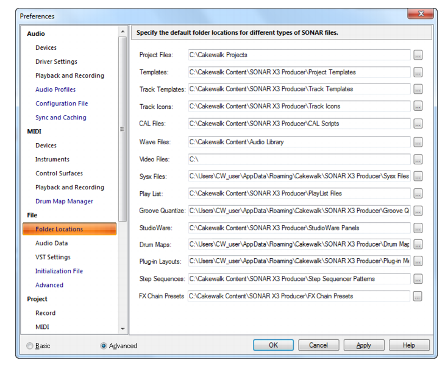Select the Basic radio button
445x369 pixels.
point(30,346)
